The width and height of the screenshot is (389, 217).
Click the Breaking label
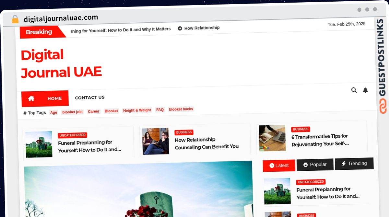(x=39, y=32)
